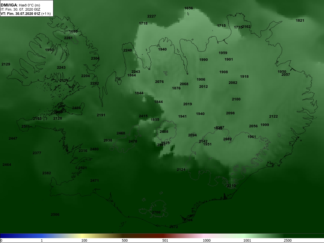The height and width of the screenshot is (243, 324).
Task: Click the 2377 offshore value
Action: pos(37,153)
